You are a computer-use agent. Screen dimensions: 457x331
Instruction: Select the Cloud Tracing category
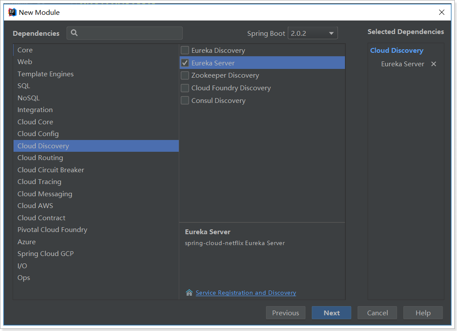[96, 182]
